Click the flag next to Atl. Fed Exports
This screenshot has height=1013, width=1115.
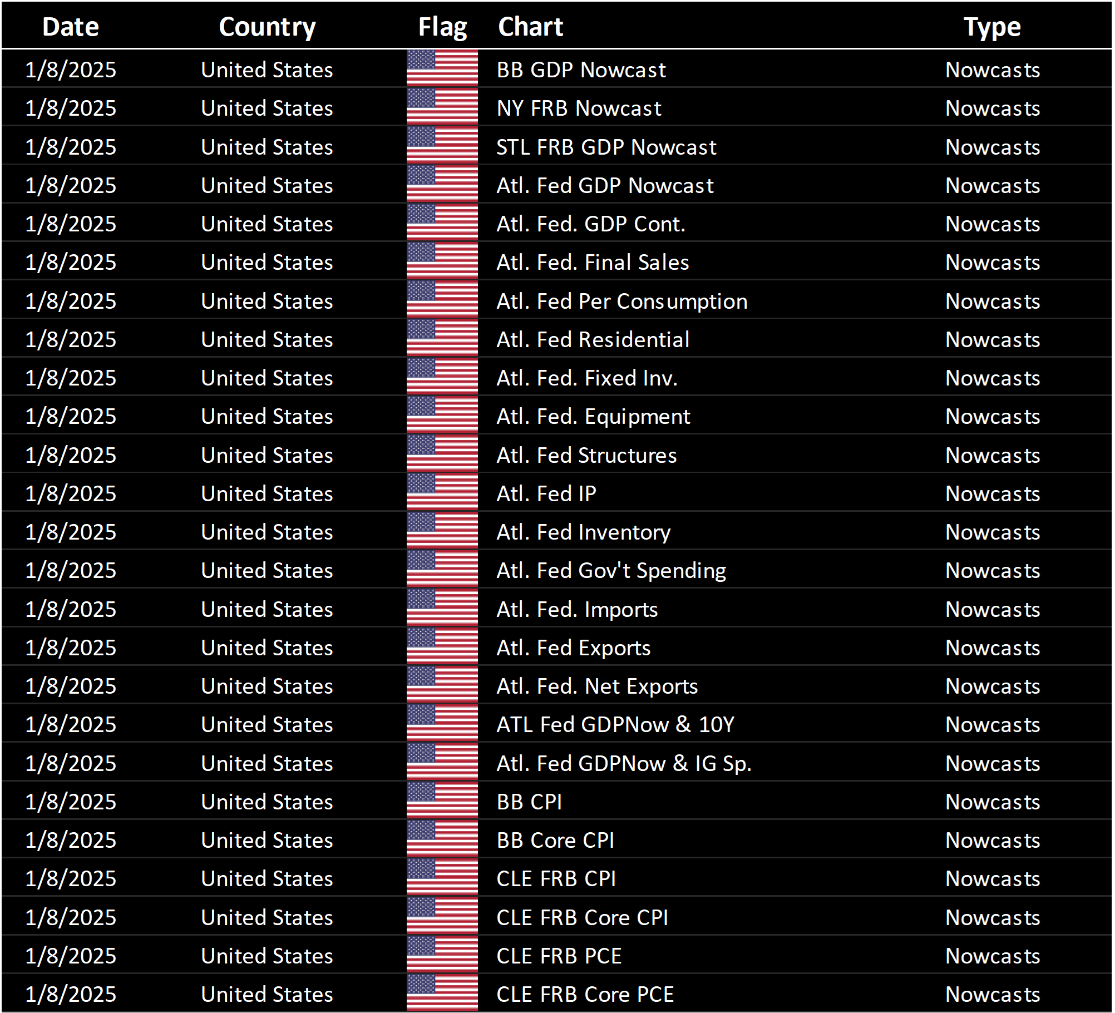[442, 647]
